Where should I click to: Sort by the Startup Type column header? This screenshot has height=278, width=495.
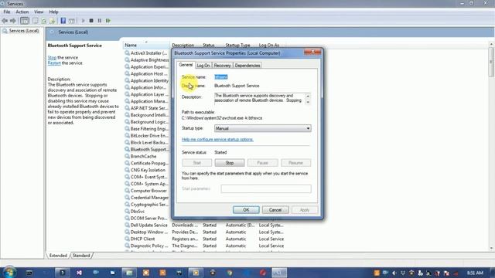coord(237,45)
